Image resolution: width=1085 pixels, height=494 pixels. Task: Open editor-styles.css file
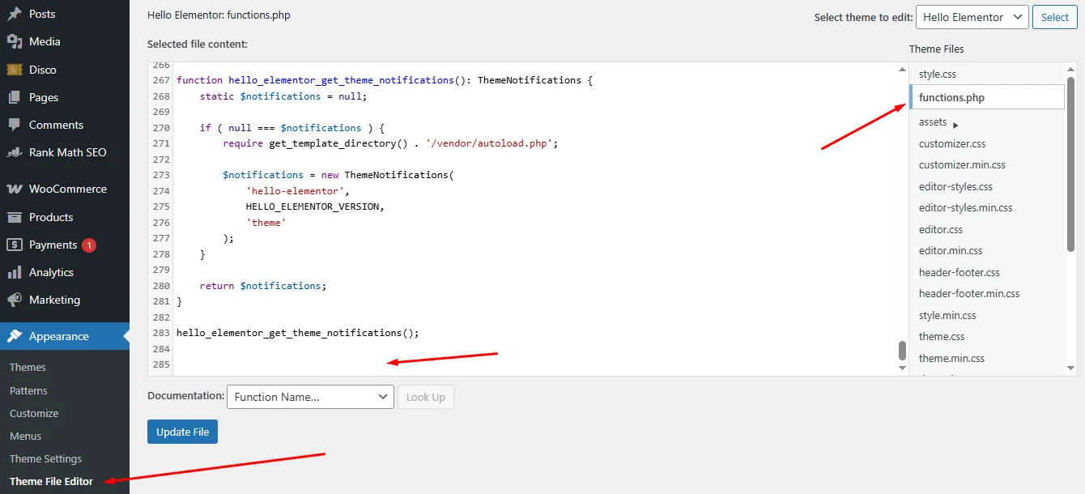pyautogui.click(x=955, y=186)
